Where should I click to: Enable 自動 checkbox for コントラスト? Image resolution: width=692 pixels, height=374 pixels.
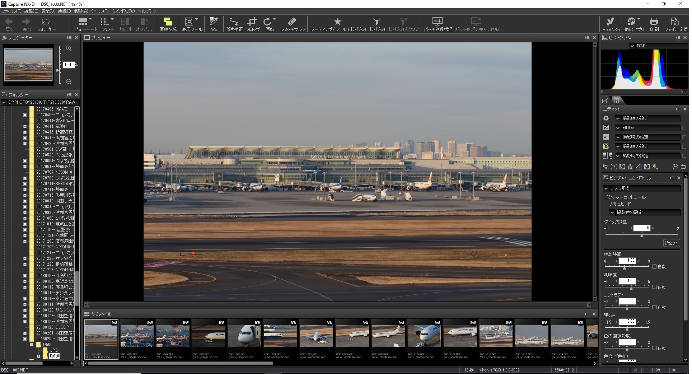point(654,307)
